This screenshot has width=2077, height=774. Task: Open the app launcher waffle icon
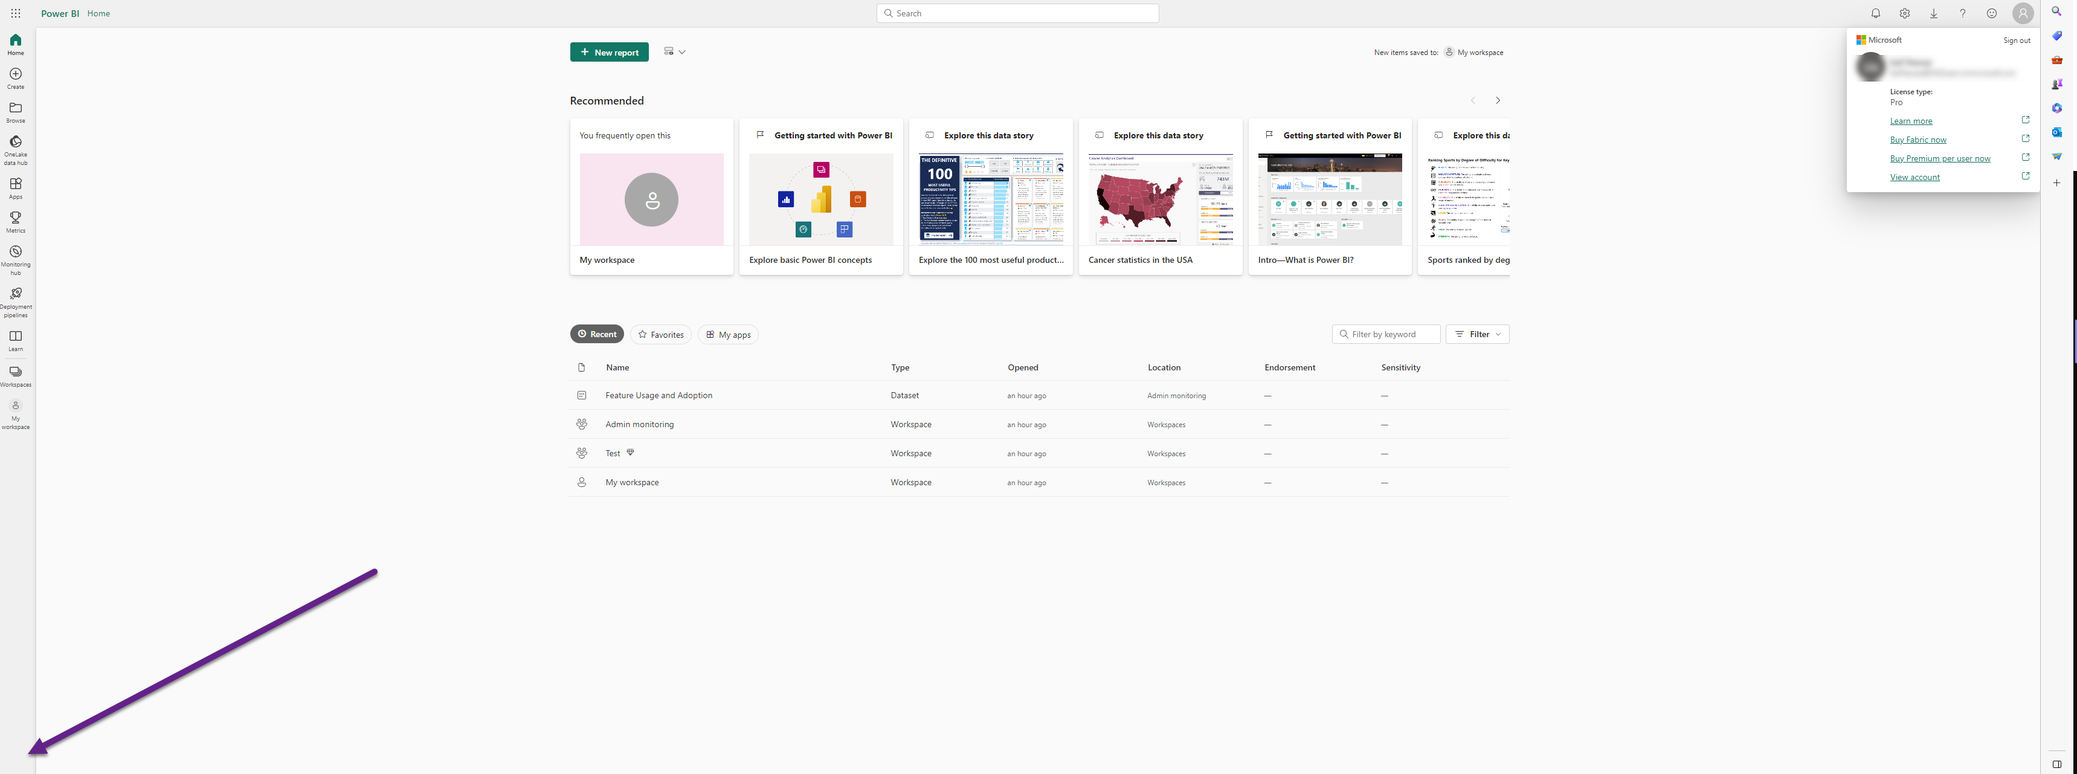15,14
